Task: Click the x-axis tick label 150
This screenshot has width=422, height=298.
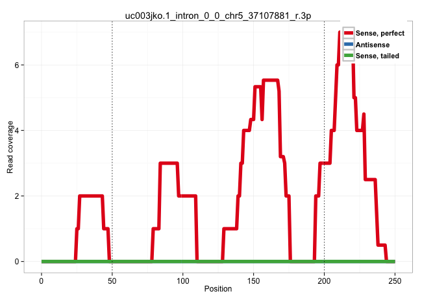Action: pos(254,280)
